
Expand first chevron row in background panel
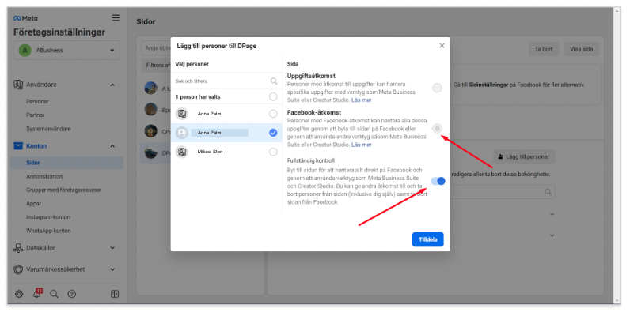pos(552,214)
